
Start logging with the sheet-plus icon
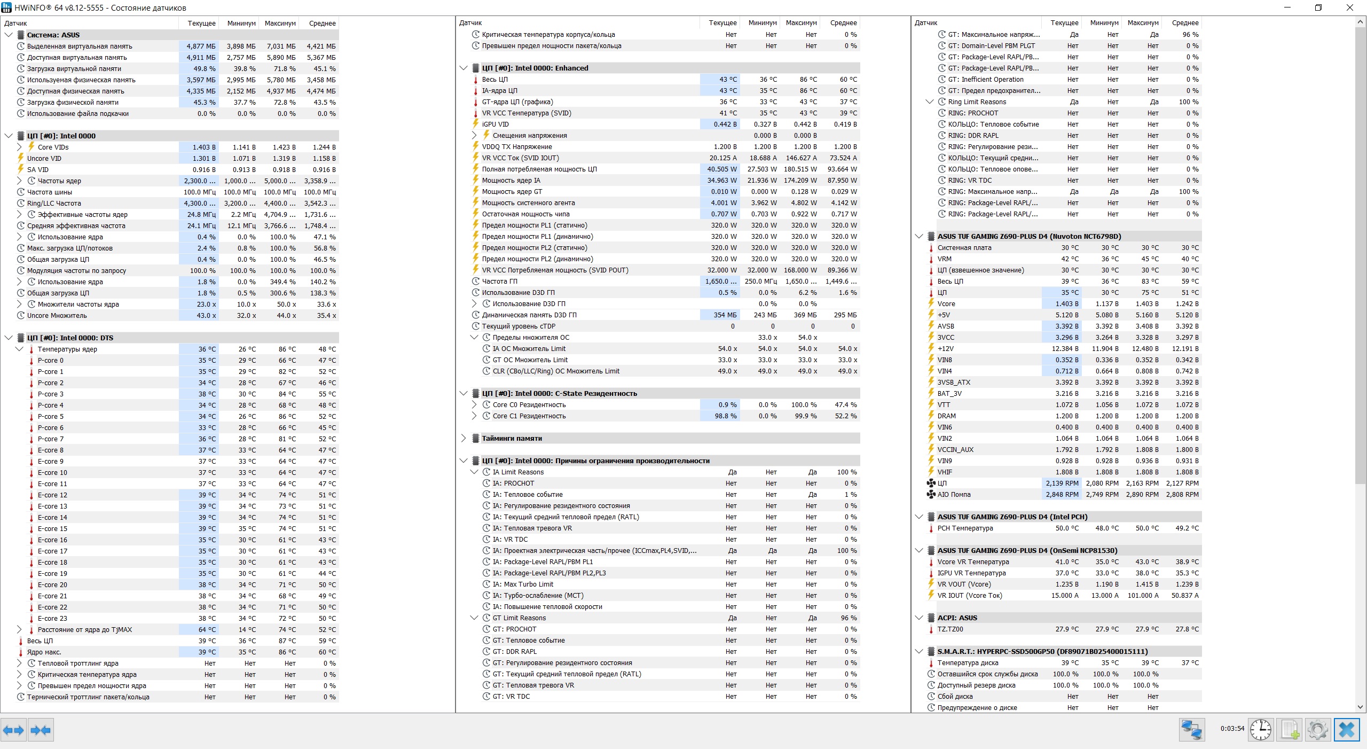pos(1290,730)
